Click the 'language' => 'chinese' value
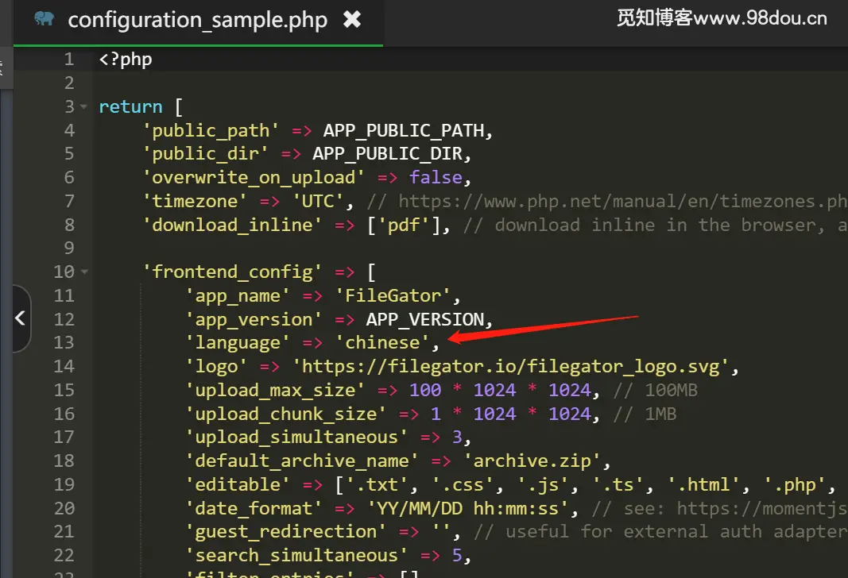Viewport: 848px width, 578px height. pyautogui.click(x=384, y=342)
